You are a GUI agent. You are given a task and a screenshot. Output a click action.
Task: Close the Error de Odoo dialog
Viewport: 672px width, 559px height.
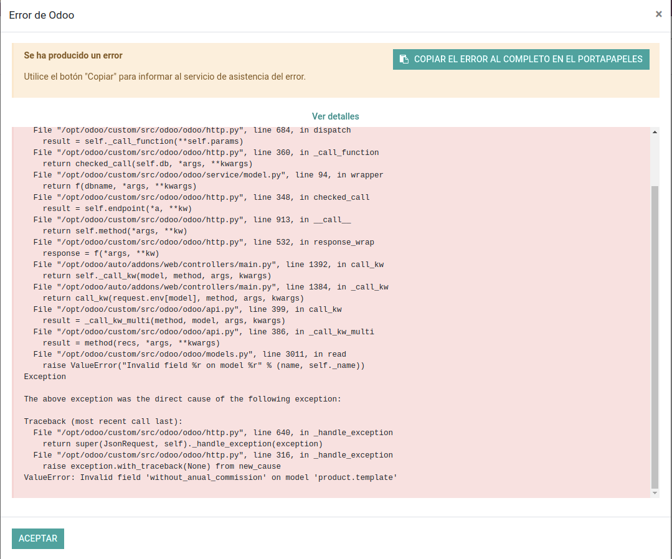[658, 14]
